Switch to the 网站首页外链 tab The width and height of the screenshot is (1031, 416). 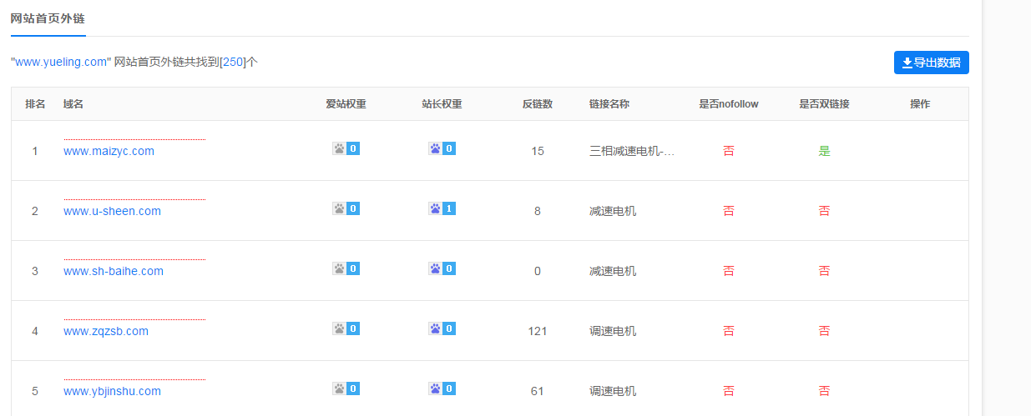point(48,18)
